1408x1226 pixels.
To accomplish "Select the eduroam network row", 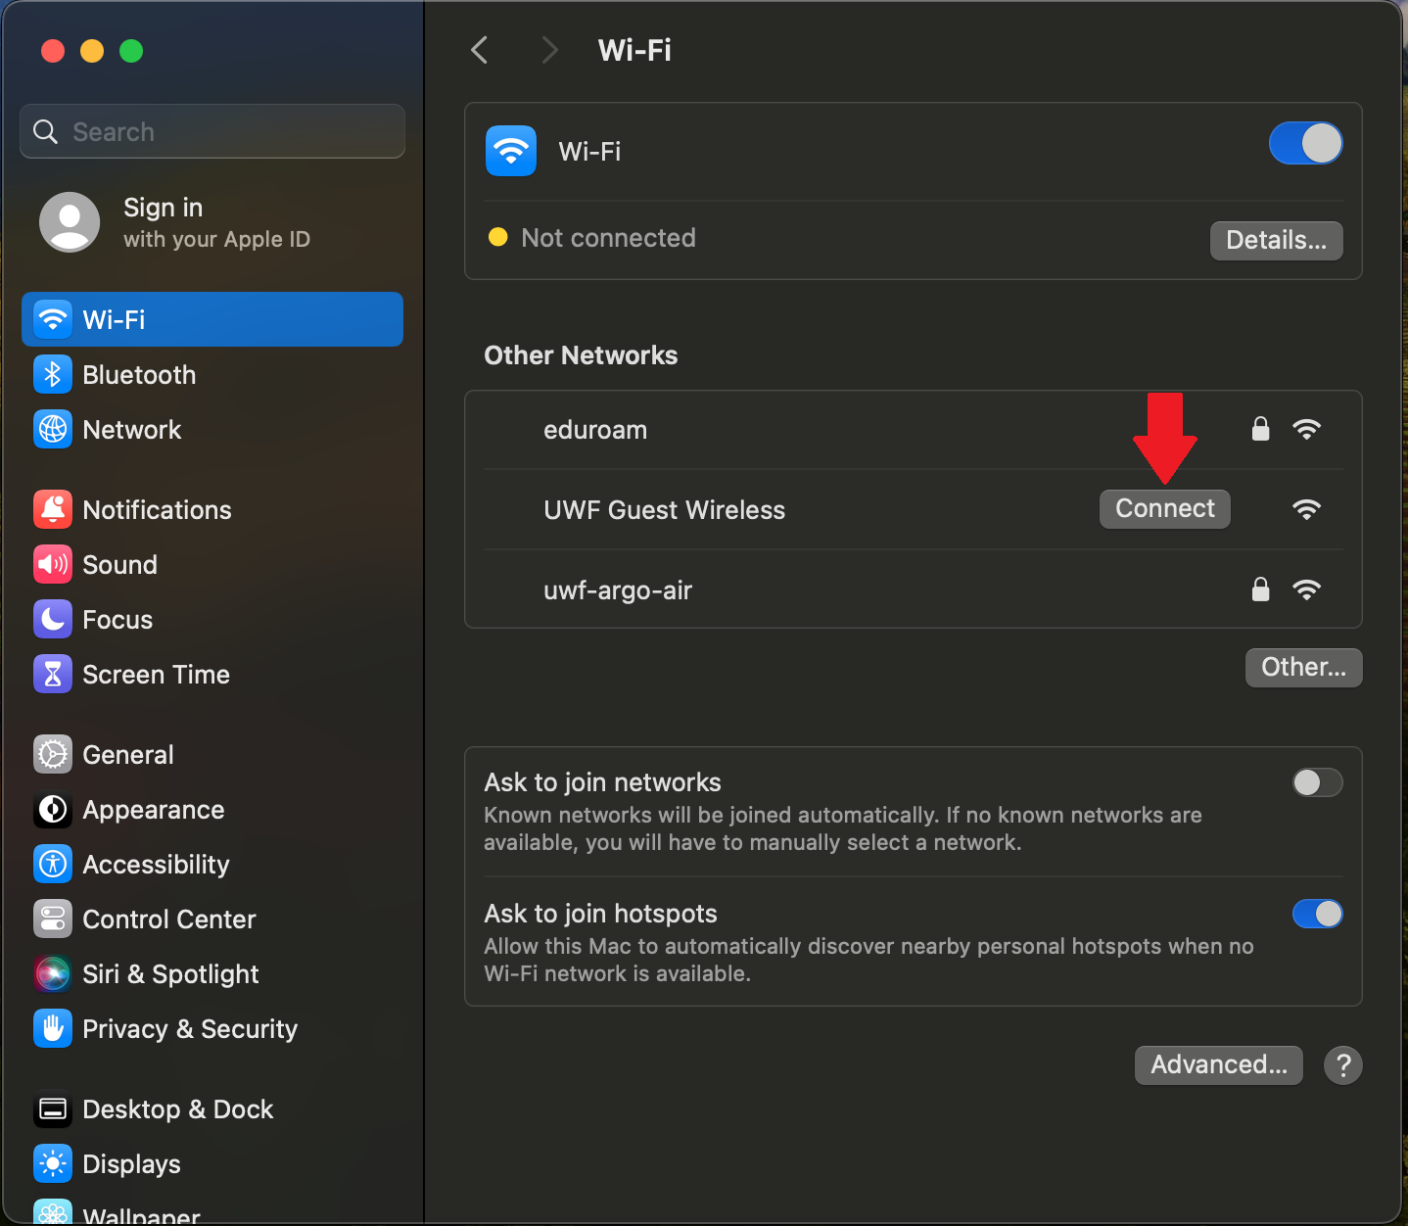I will tap(914, 429).
